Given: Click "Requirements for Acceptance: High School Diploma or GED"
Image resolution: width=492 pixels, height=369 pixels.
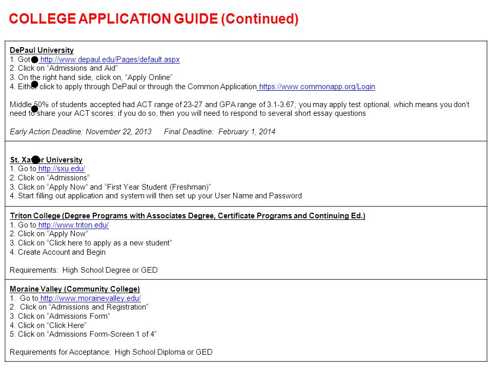Looking at the screenshot, I should click(111, 352).
